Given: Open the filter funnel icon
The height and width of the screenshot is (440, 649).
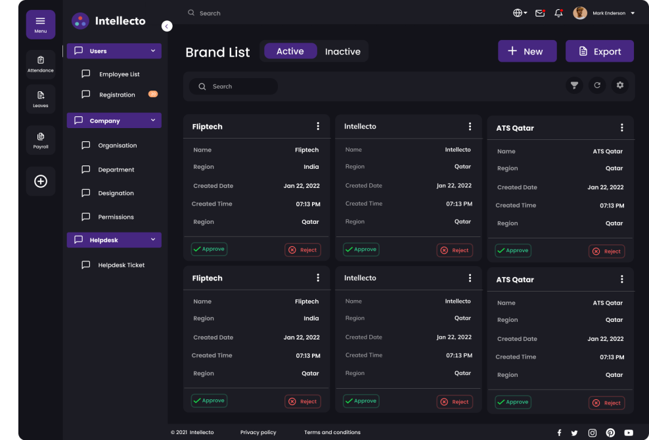Looking at the screenshot, I should click(x=574, y=85).
